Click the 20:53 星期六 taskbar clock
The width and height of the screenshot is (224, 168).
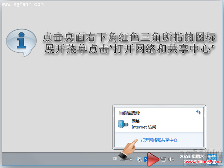click(191, 157)
